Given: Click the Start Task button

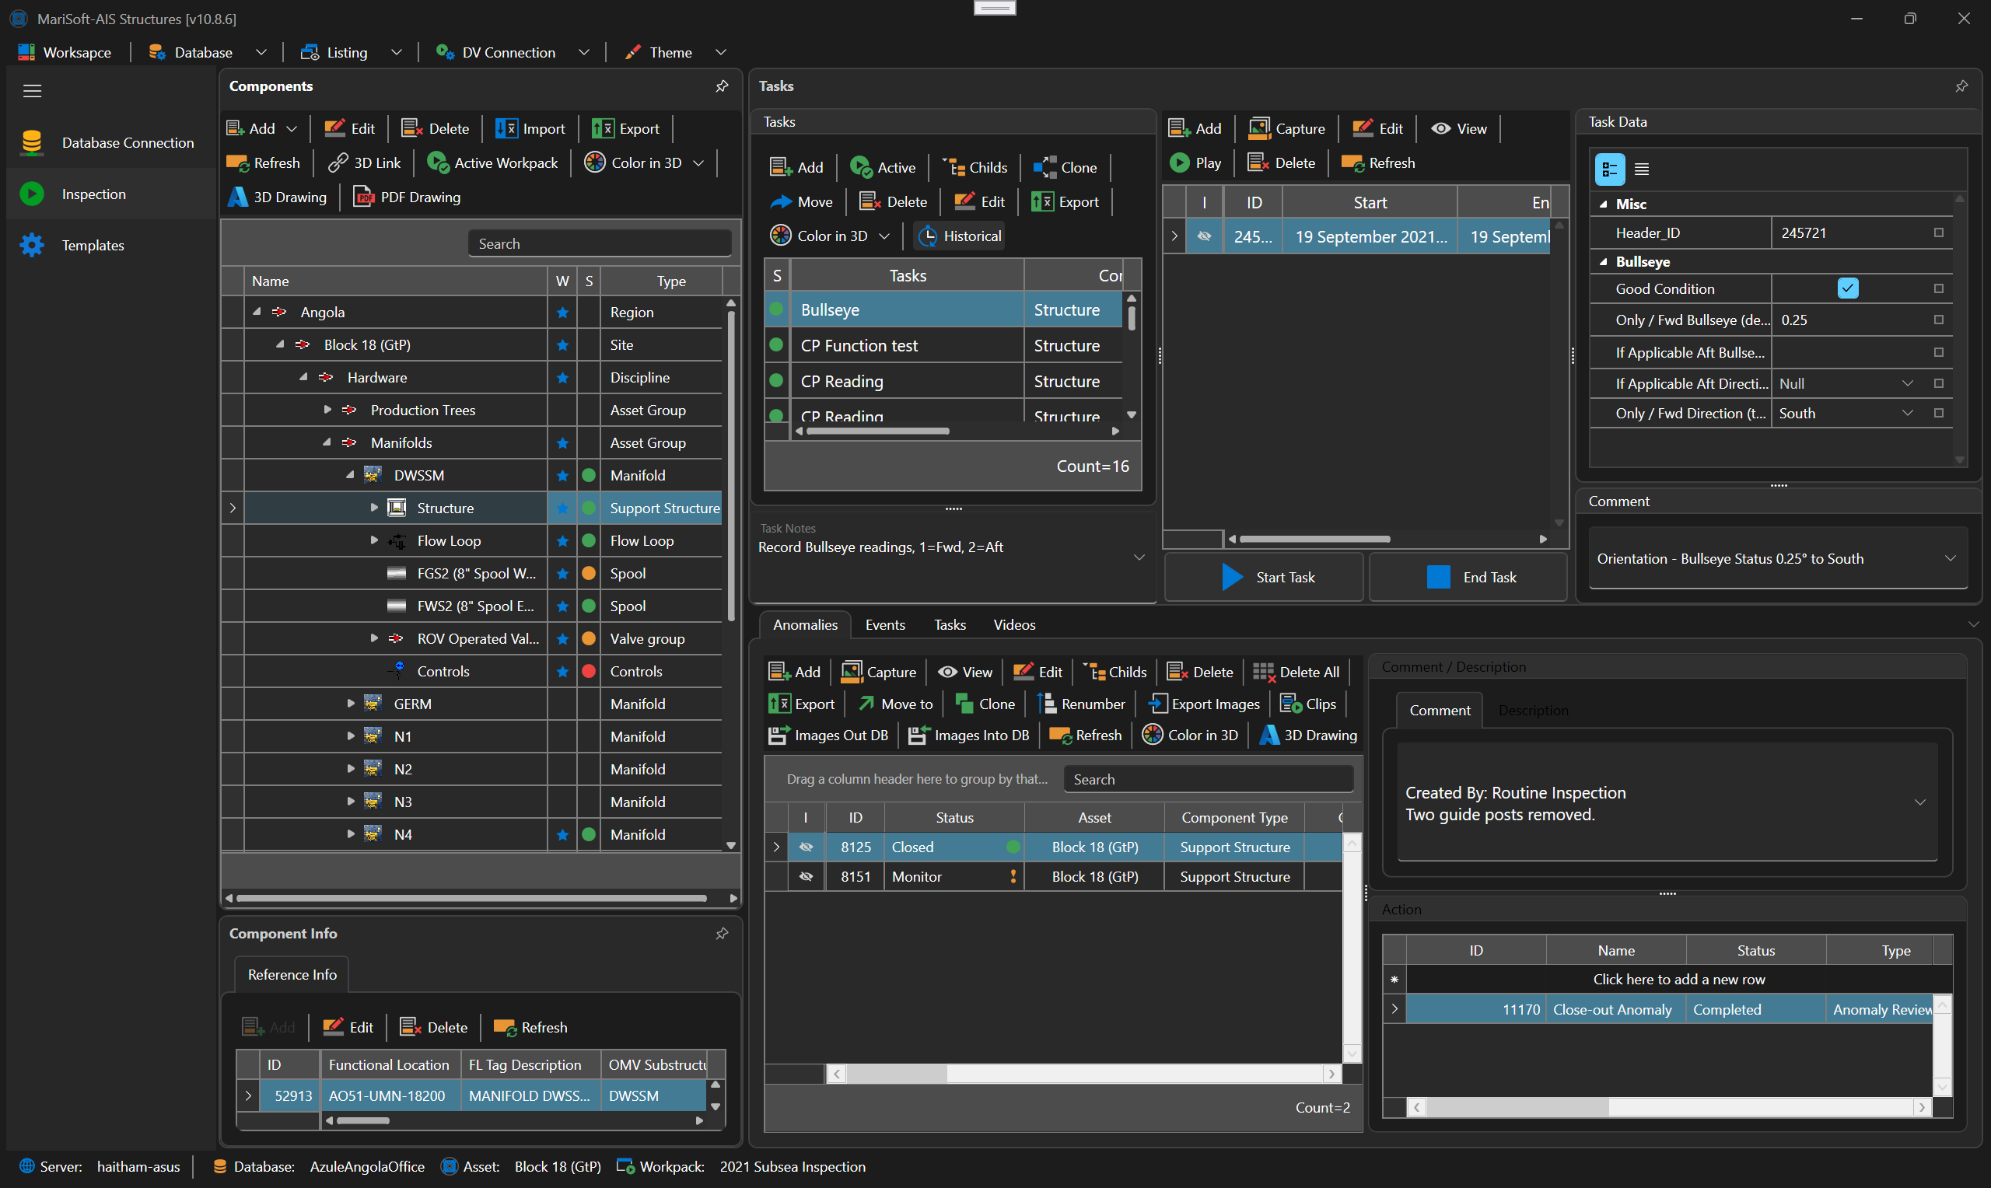Looking at the screenshot, I should pos(1263,577).
